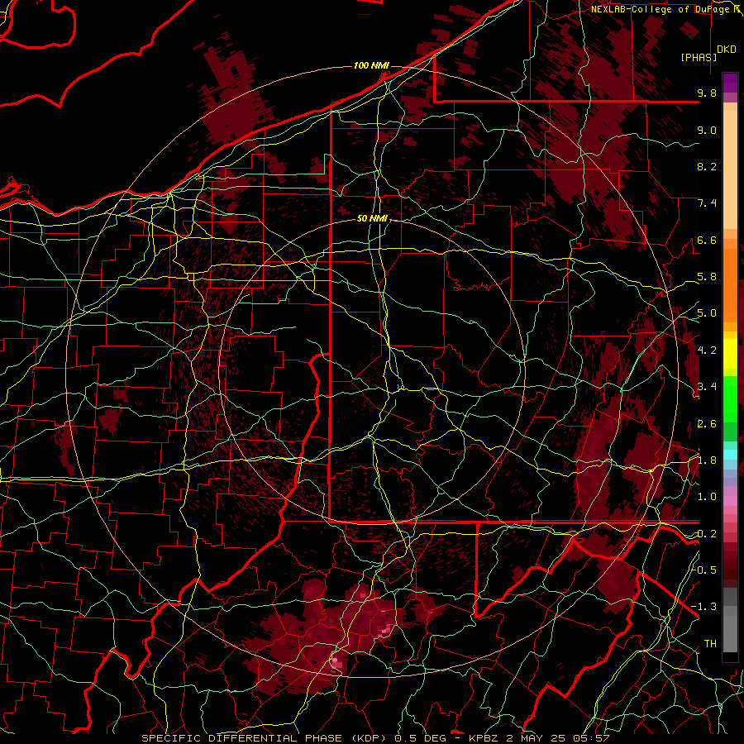The height and width of the screenshot is (744, 744).
Task: Click the 7.4 value on color scale
Action: coord(707,203)
